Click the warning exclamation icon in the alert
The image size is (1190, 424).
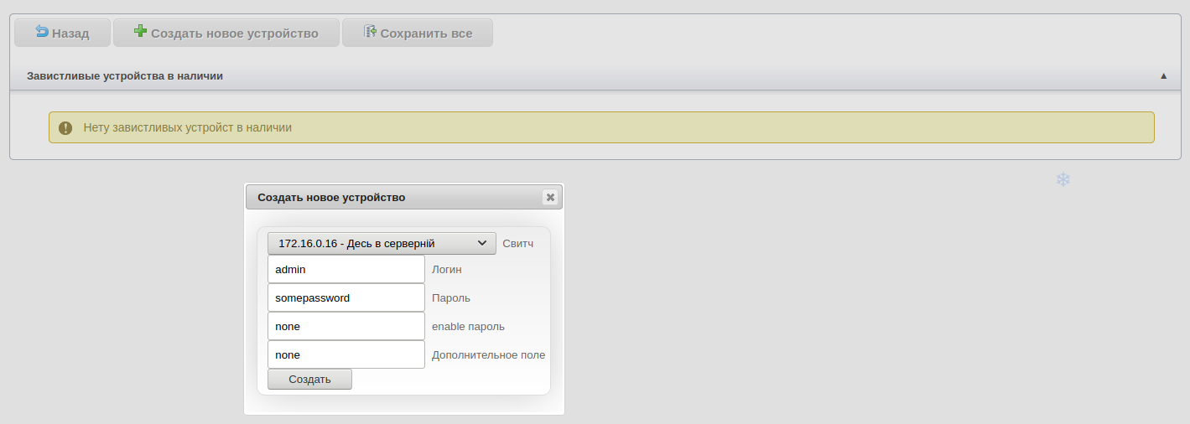[65, 128]
